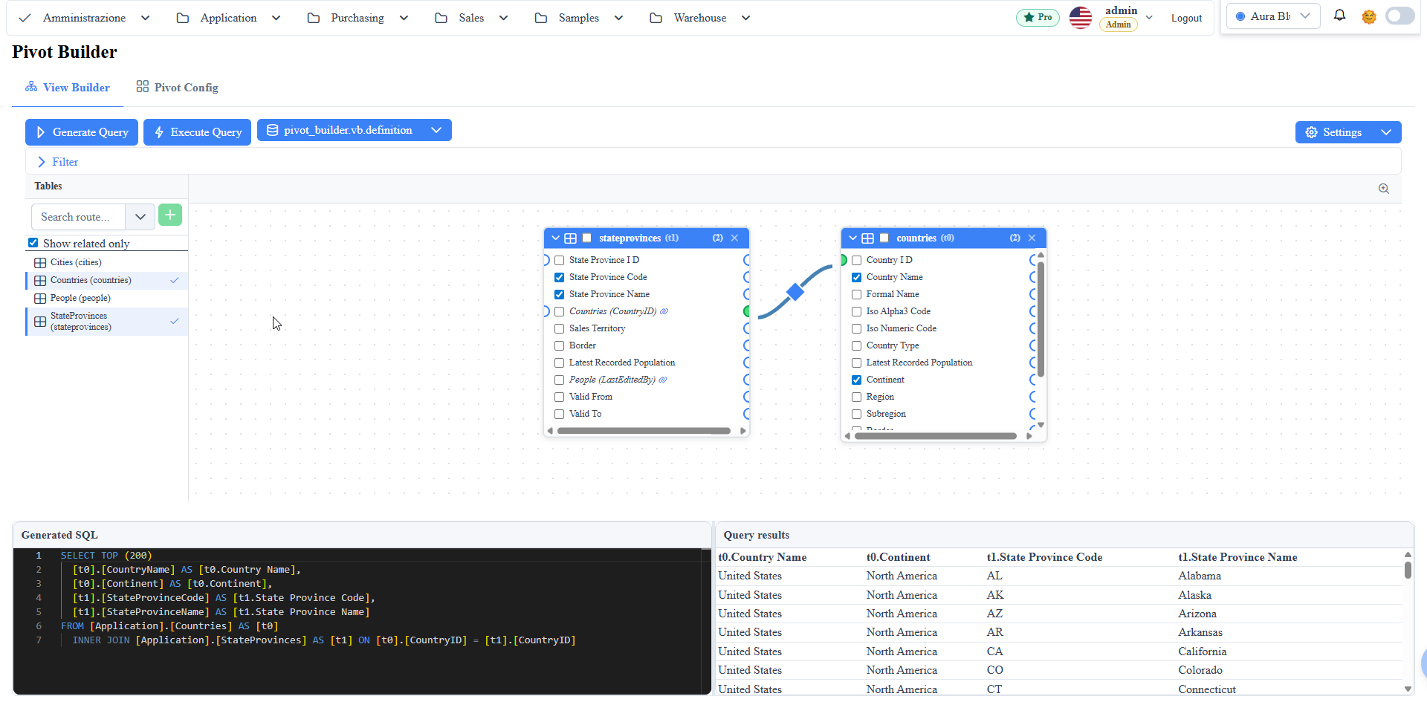Select Cities (cities) in Tables list
This screenshot has height=702, width=1427.
coord(107,262)
